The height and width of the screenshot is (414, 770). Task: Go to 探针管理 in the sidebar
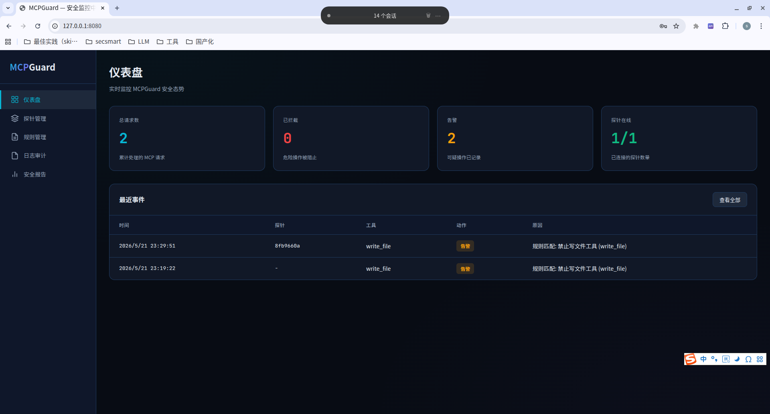pos(48,118)
